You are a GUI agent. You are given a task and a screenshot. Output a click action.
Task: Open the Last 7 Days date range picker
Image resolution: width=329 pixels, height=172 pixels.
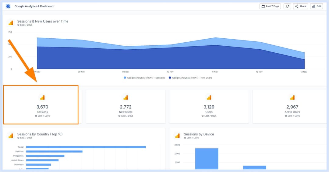pyautogui.click(x=270, y=6)
